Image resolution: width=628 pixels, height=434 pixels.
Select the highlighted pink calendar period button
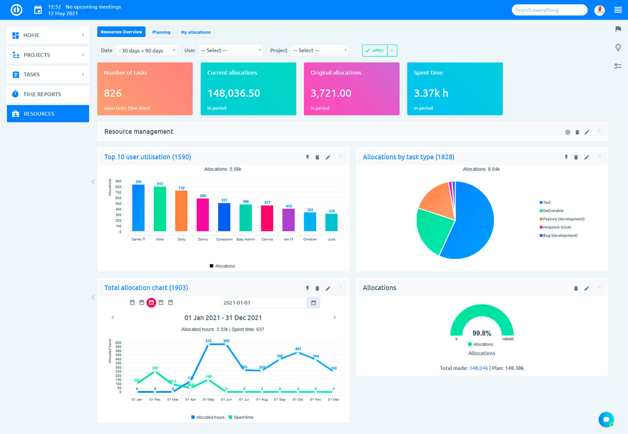pyautogui.click(x=151, y=303)
